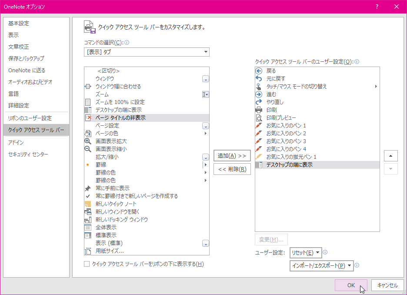Click the 追加(A) >> button
Image resolution: width=407 pixels, height=295 pixels.
point(232,156)
